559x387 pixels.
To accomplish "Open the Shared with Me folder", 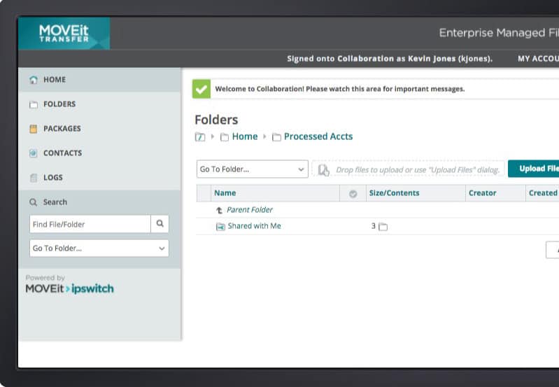I will click(x=254, y=226).
